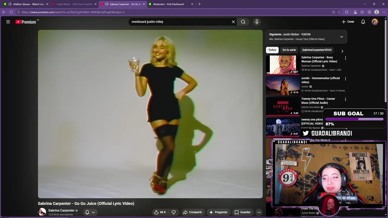Open more actions ellipsis under video
The height and width of the screenshot is (218, 388).
259,212
